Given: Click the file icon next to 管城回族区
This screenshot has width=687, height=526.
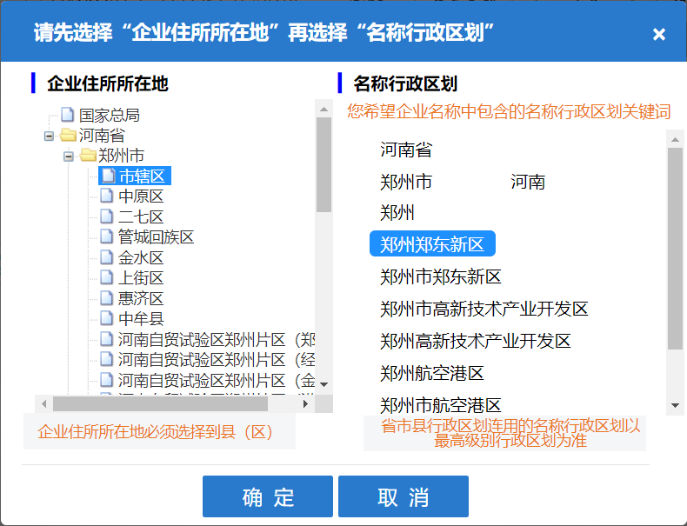Looking at the screenshot, I should (107, 236).
